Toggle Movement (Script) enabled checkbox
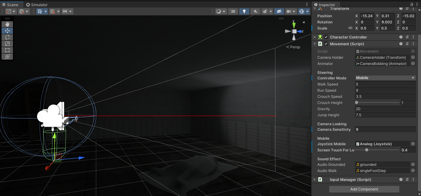Image resolution: width=421 pixels, height=196 pixels. tap(326, 44)
